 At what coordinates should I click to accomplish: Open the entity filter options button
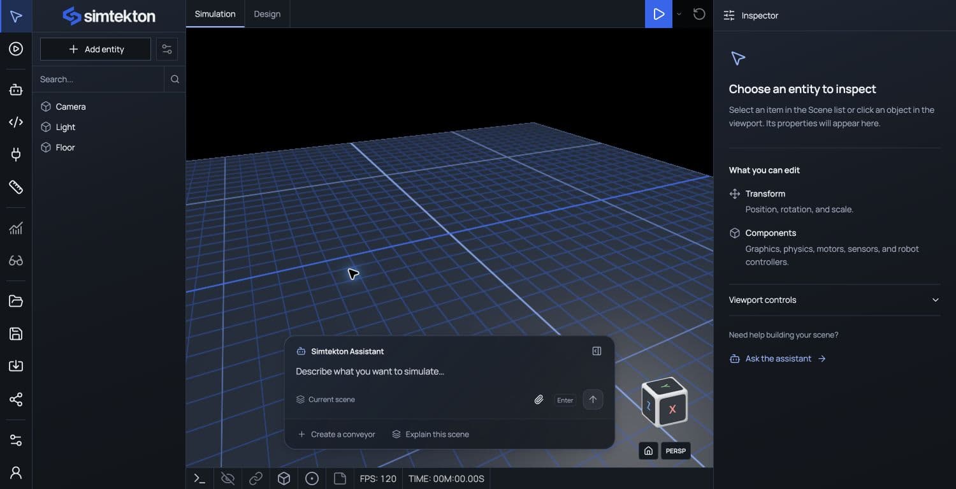click(x=167, y=49)
